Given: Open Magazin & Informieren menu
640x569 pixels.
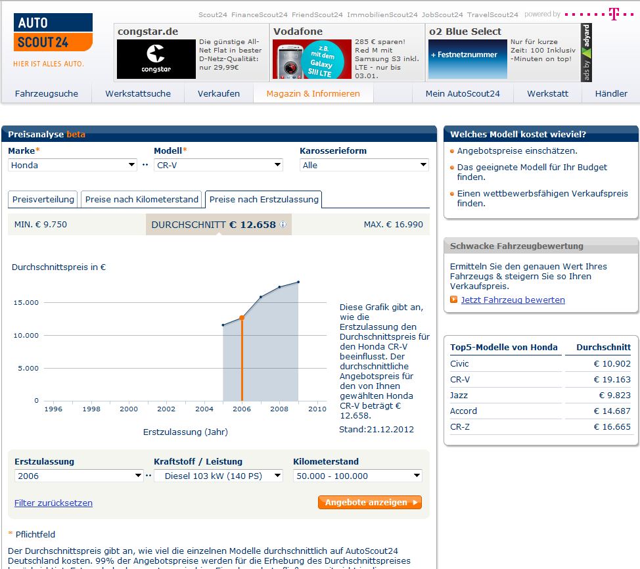Looking at the screenshot, I should tap(313, 93).
